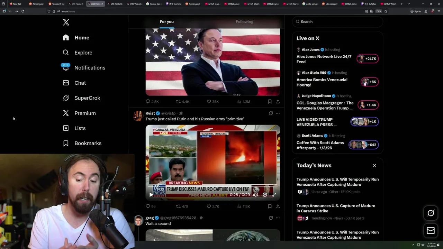Open a new browser tab with plus
This screenshot has width=443, height=249.
coord(402,4)
